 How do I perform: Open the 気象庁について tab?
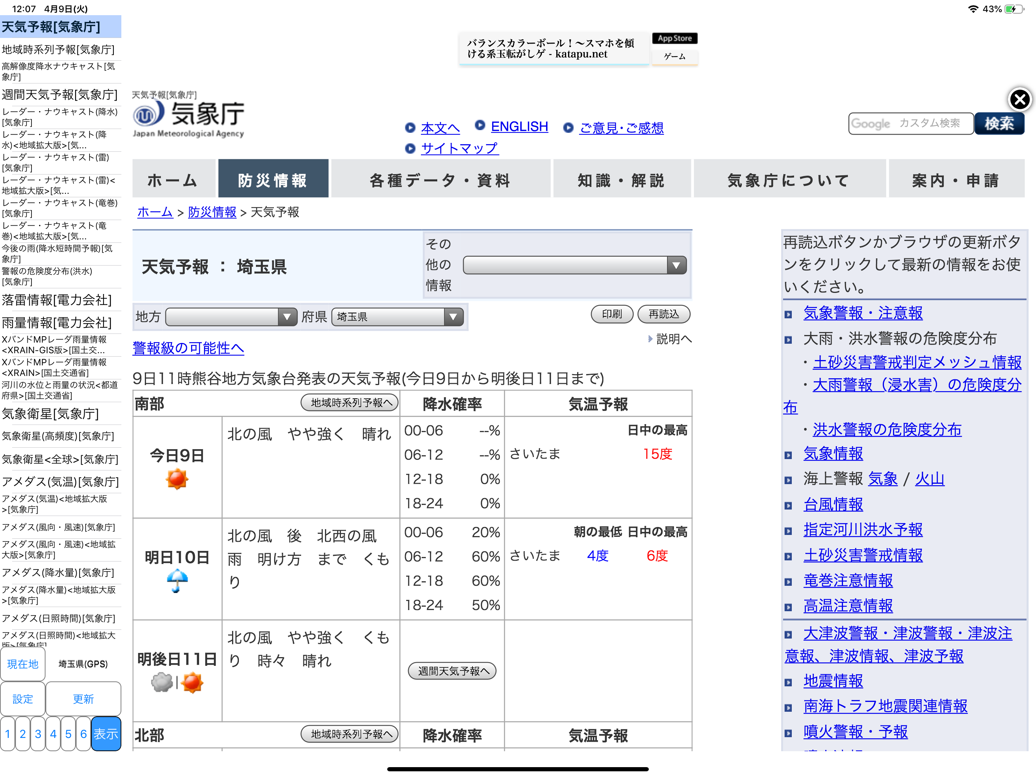tap(789, 179)
